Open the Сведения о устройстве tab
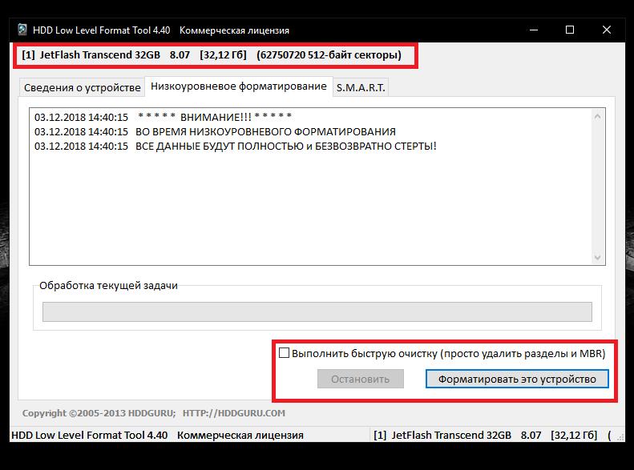This screenshot has height=470, width=634. 82,87
